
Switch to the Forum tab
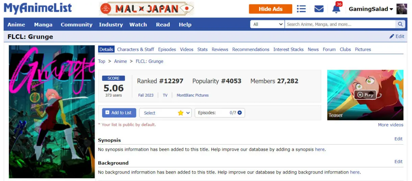click(329, 49)
